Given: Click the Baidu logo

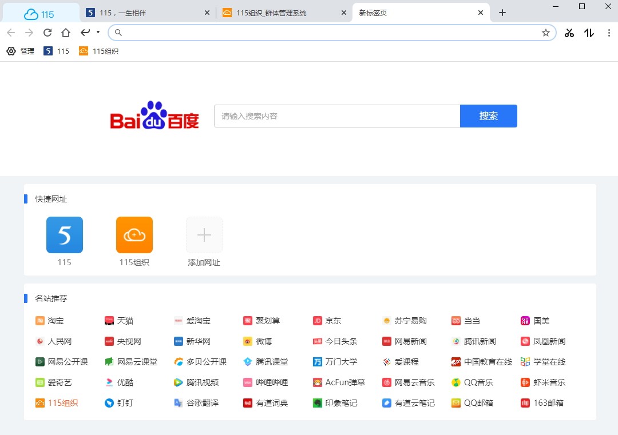Looking at the screenshot, I should tap(154, 115).
